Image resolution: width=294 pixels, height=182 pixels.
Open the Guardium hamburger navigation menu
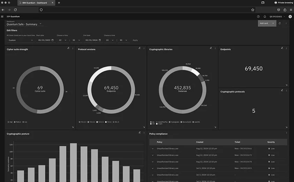(x=2, y=17)
